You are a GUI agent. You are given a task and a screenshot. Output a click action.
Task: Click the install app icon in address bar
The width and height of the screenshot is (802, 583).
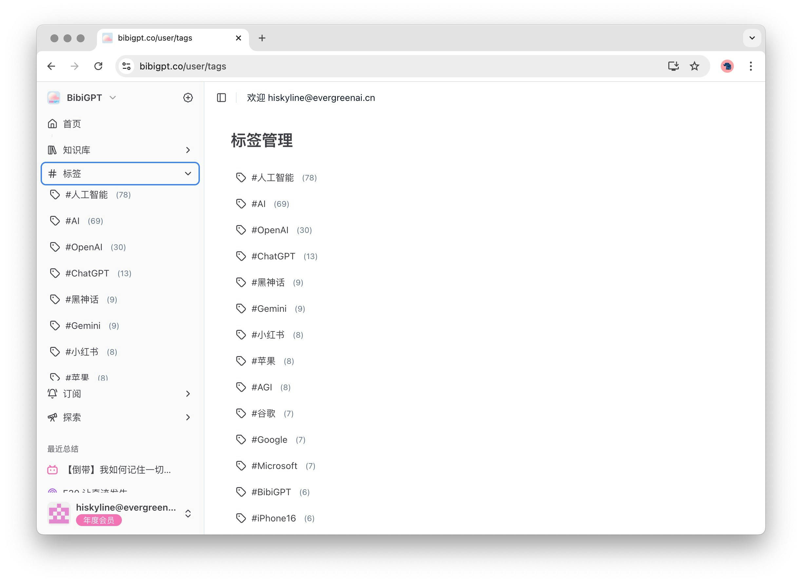click(673, 66)
